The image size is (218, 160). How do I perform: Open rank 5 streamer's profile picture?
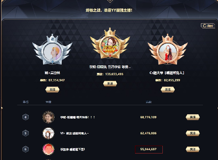(48, 133)
